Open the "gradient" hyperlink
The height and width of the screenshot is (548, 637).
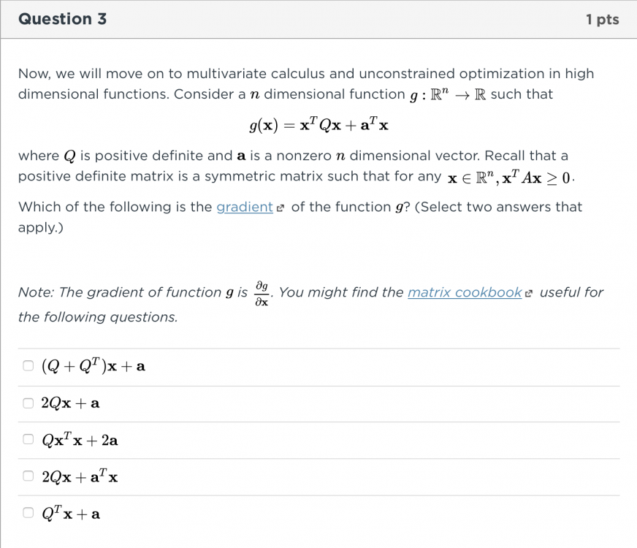click(244, 207)
